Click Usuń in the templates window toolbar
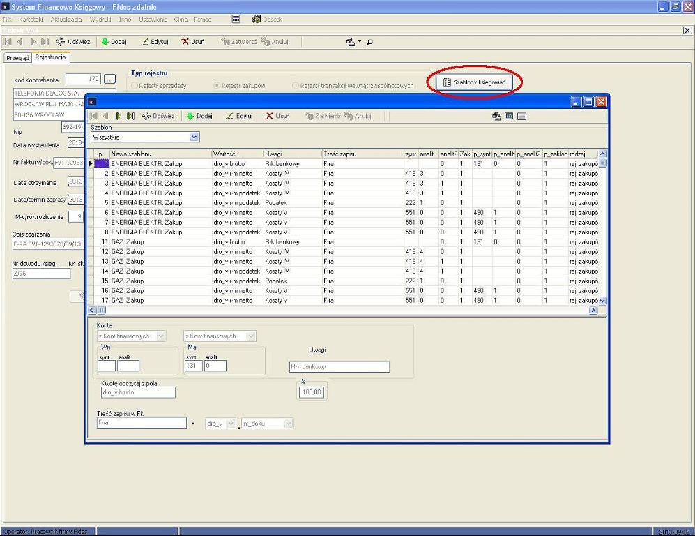 pos(277,116)
